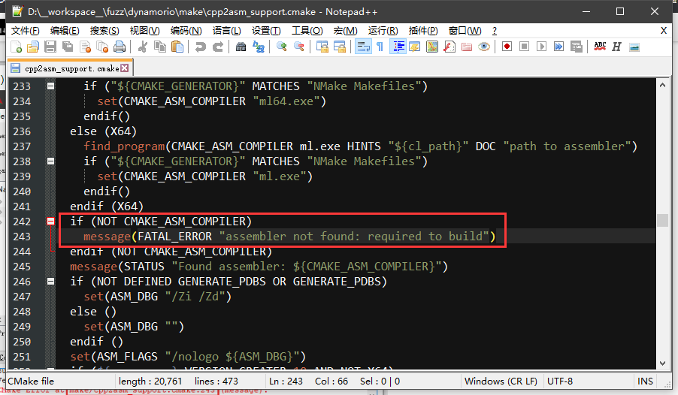This screenshot has width=678, height=395.
Task: Open the 宏(M) menu
Action: 346,31
